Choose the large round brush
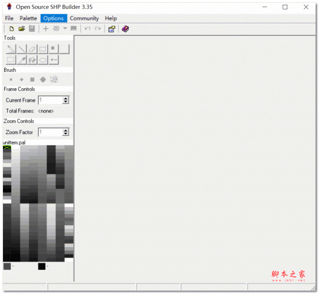The image size is (319, 294). (x=43, y=79)
